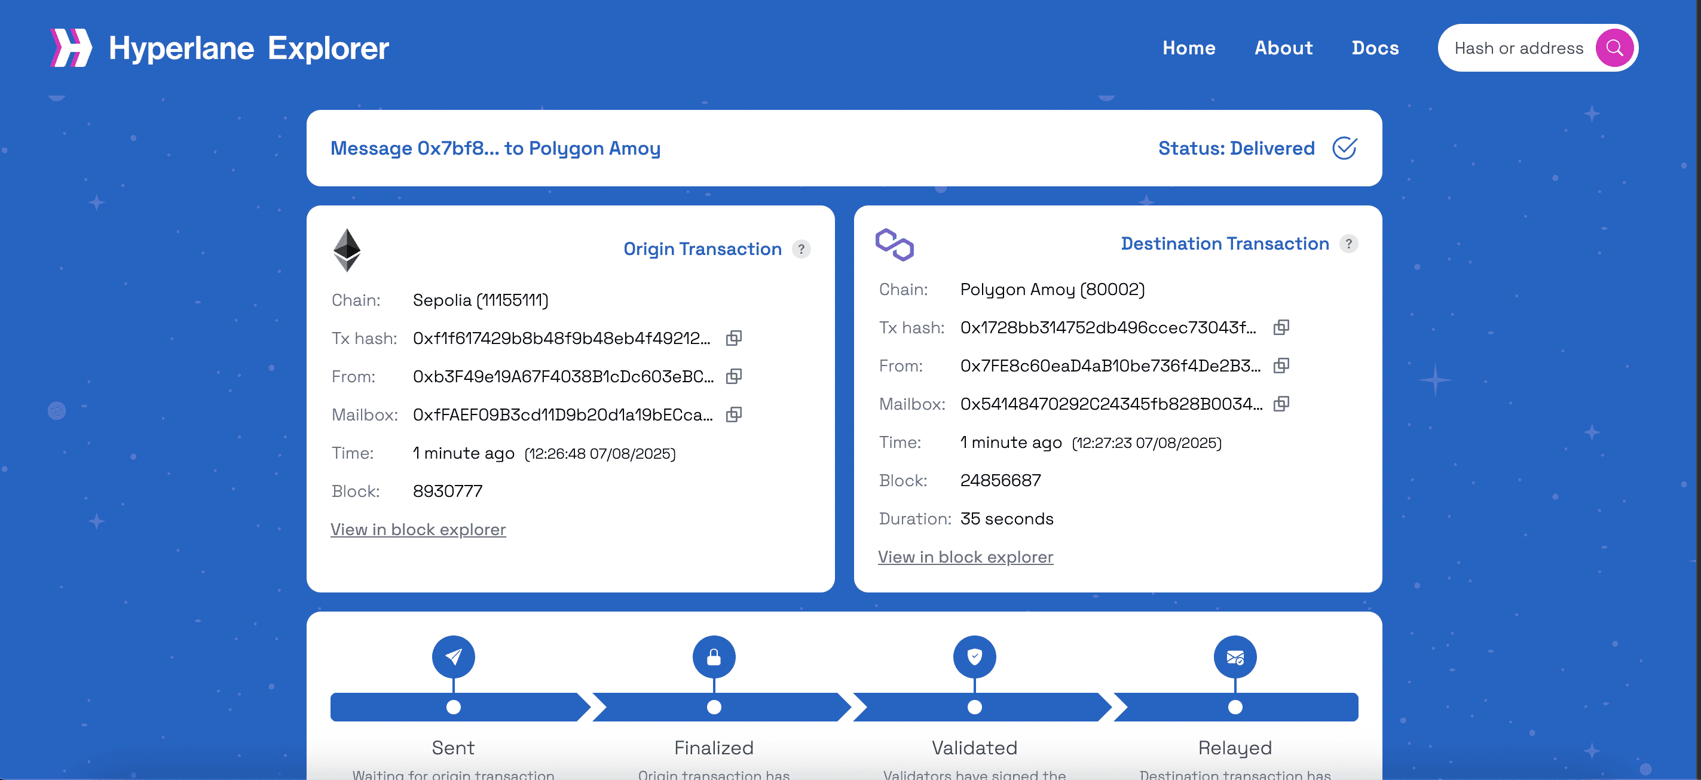1701x780 pixels.
Task: Click the Relayed stage envelope icon
Action: coord(1235,656)
